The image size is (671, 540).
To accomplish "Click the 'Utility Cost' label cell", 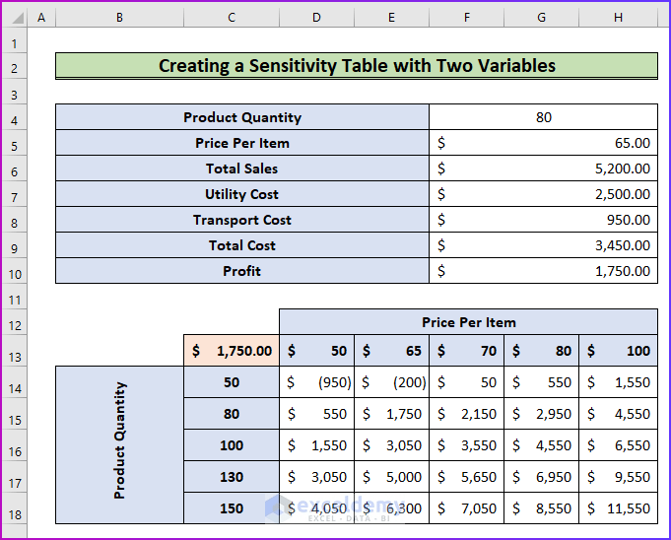I will coord(242,194).
